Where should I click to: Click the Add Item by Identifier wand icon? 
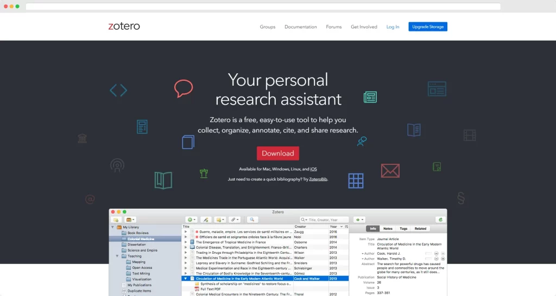pos(206,220)
